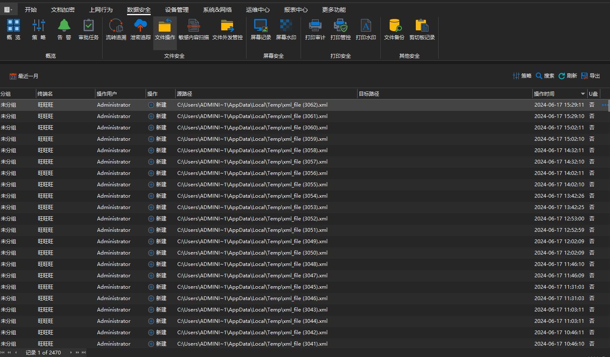This screenshot has height=357, width=610.
Task: Select row with xml_file (3051).xml
Action: pyautogui.click(x=304, y=230)
